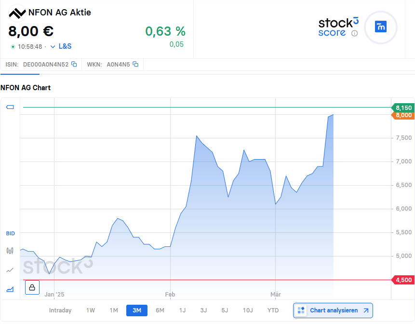The image size is (415, 324).
Task: Click the lock icon on chart
Action: tap(32, 287)
